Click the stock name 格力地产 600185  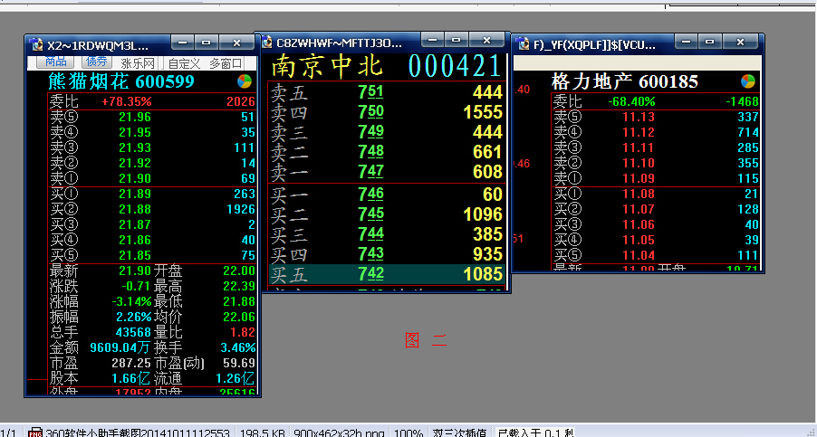pos(624,81)
